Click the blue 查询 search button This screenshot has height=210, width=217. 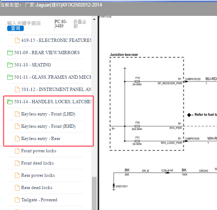point(15,28)
